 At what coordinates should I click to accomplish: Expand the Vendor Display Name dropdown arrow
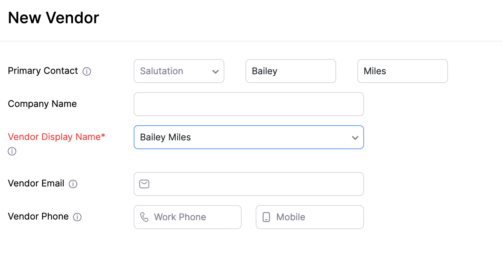(x=355, y=138)
